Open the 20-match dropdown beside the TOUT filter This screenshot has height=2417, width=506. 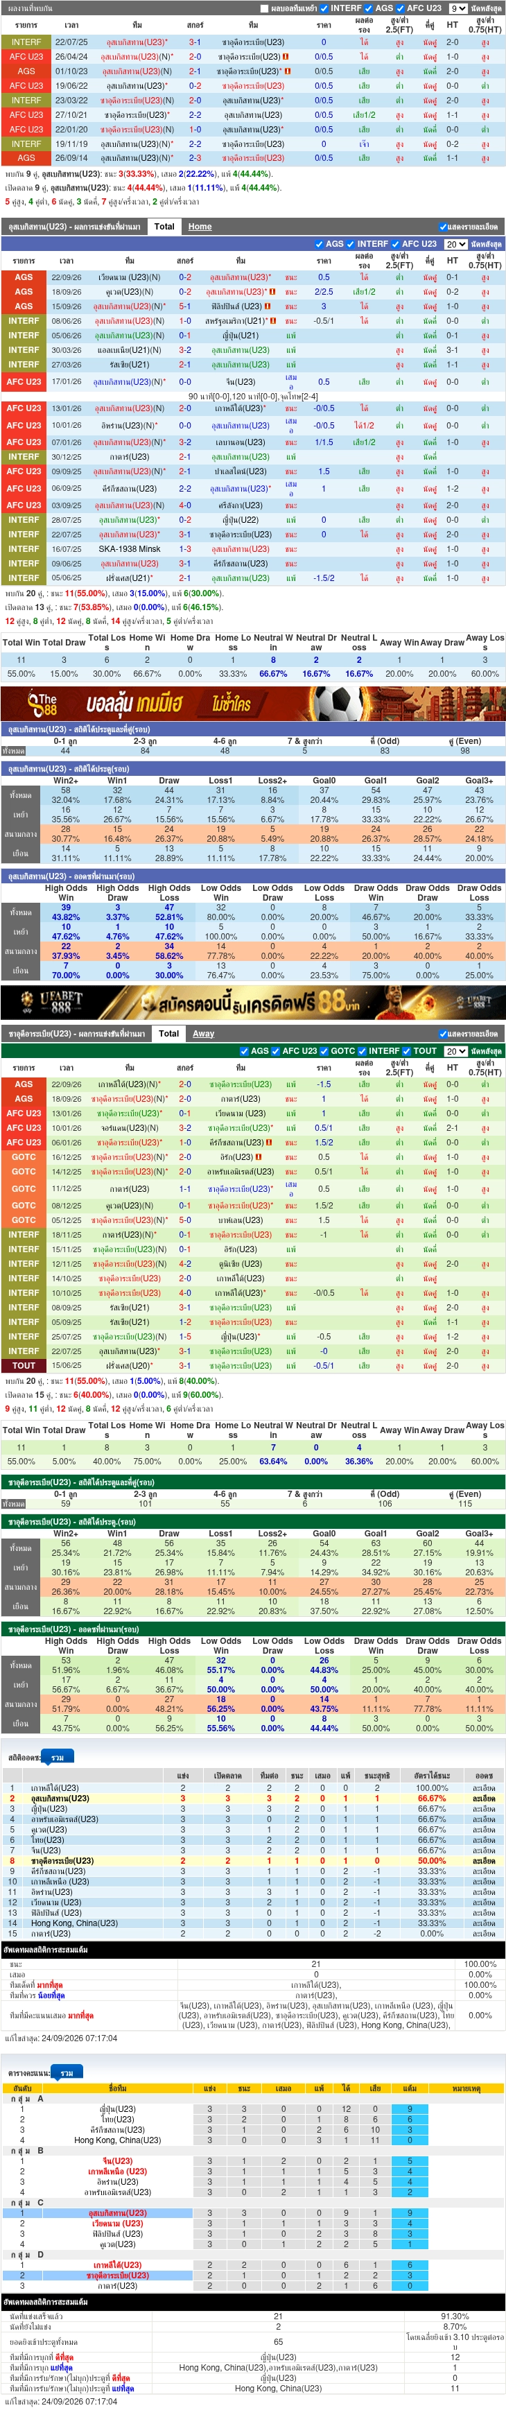click(x=455, y=1051)
